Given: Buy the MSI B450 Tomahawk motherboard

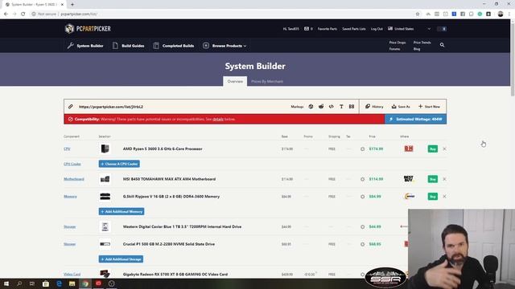Looking at the screenshot, I should (x=433, y=179).
